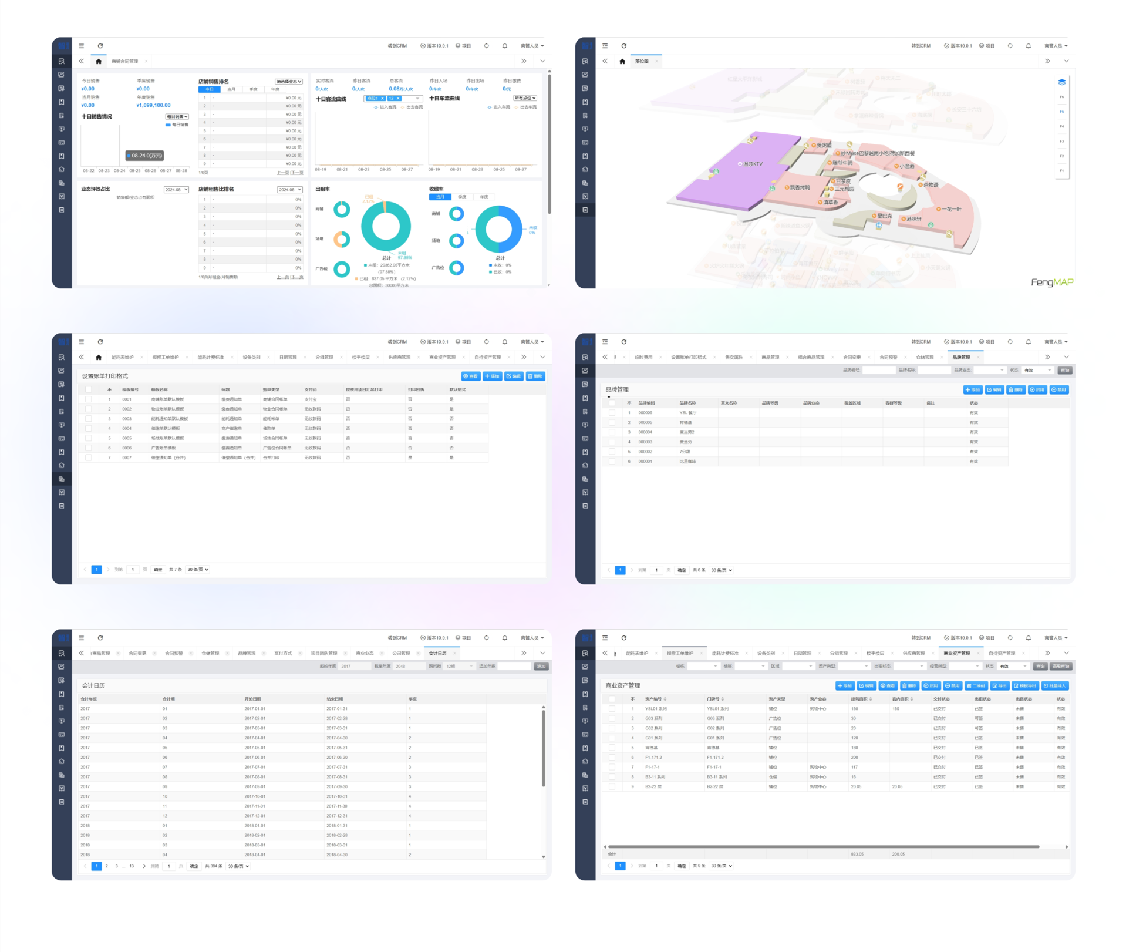Check the select-all checkbox in 设置账单打印格式 table header
The width and height of the screenshot is (1126, 952).
click(88, 389)
